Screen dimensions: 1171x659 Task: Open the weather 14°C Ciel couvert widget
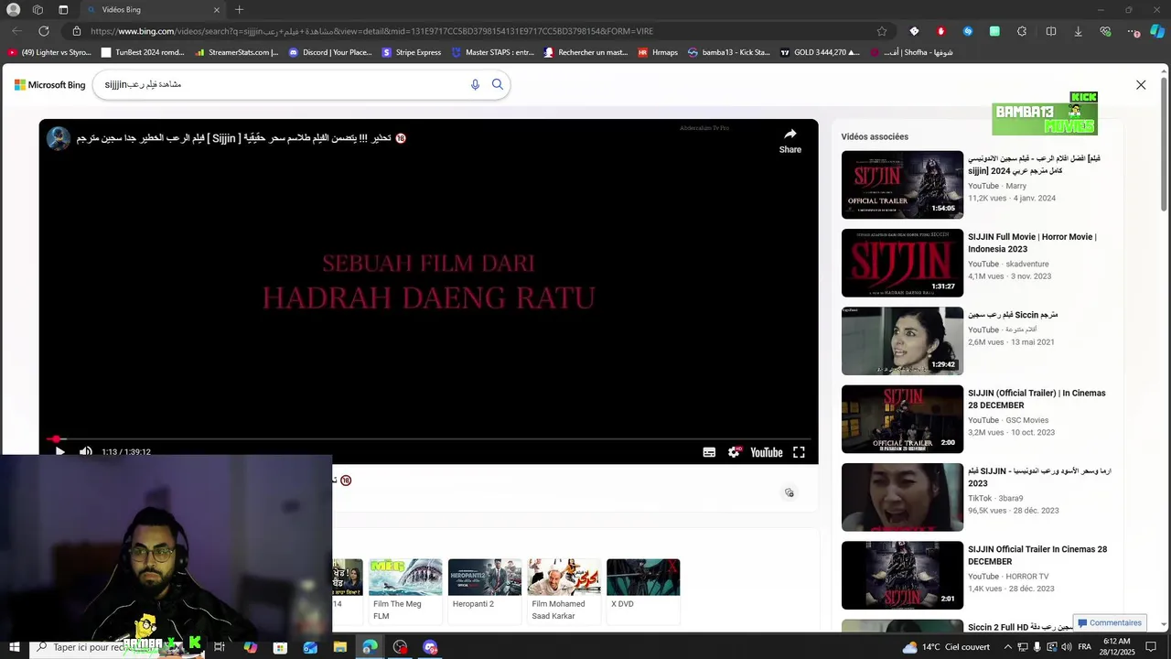pyautogui.click(x=946, y=647)
